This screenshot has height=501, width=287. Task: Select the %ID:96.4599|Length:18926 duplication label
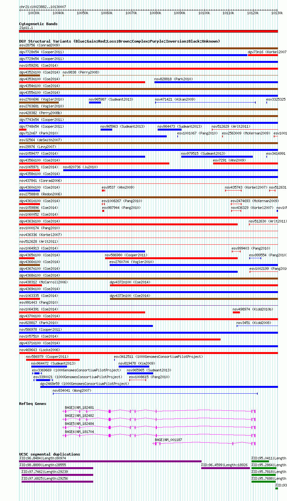[224, 465]
